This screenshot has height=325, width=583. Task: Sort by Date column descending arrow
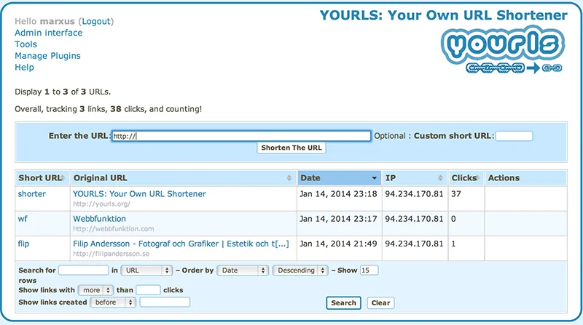coord(374,178)
